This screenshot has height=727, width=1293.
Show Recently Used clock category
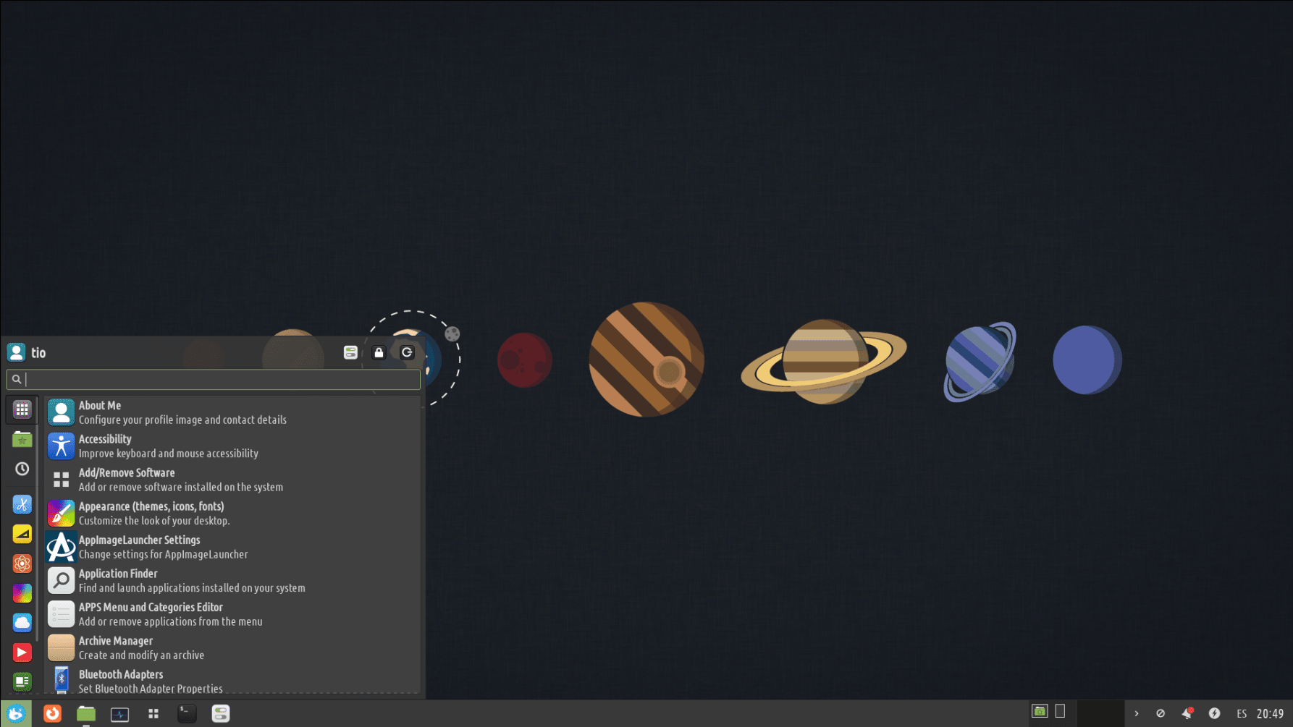(22, 469)
